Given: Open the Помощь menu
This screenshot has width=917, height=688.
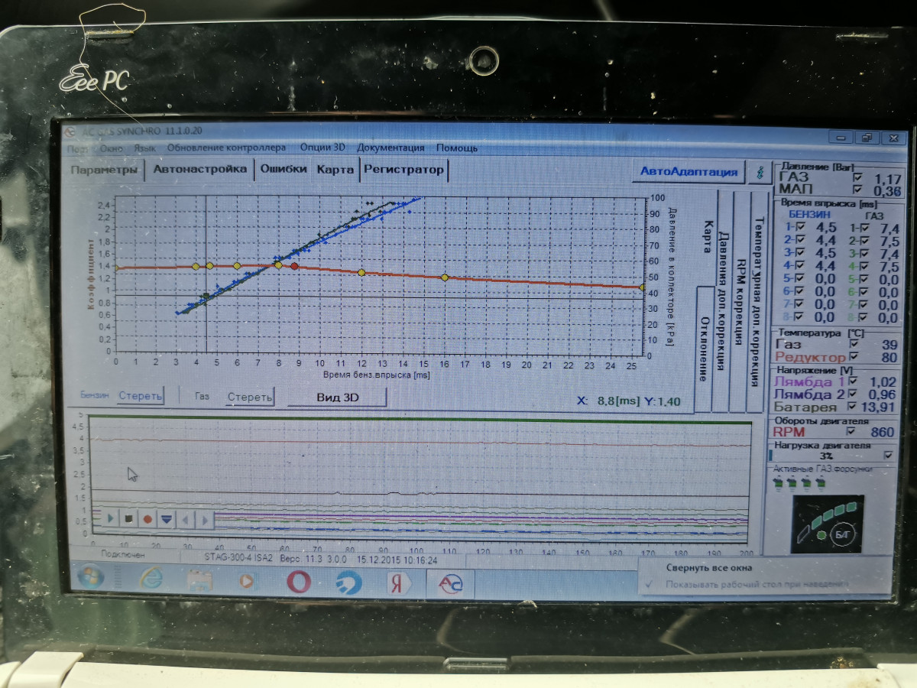Looking at the screenshot, I should [457, 148].
